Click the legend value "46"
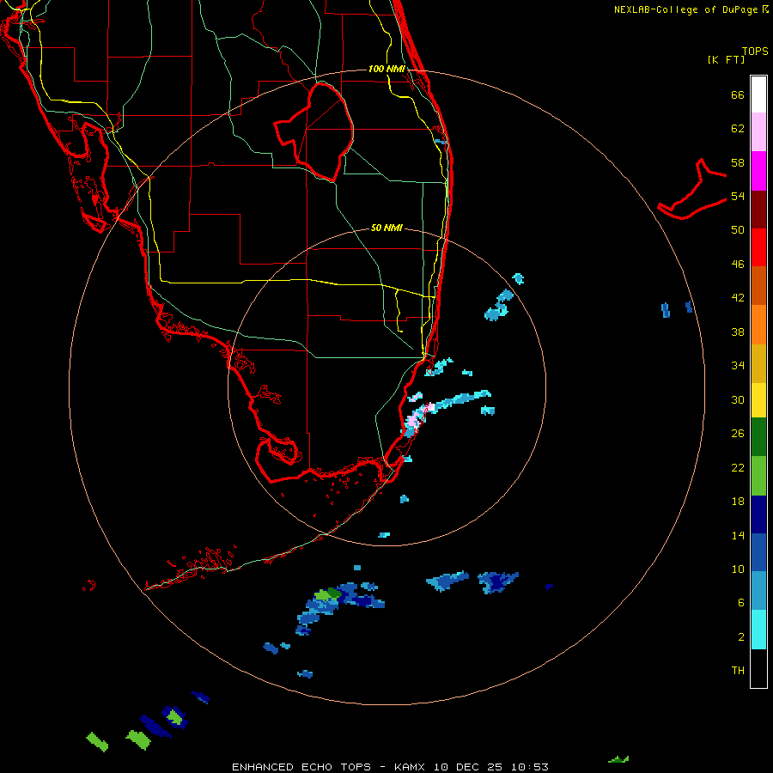Screen dimensions: 773x773 point(738,265)
